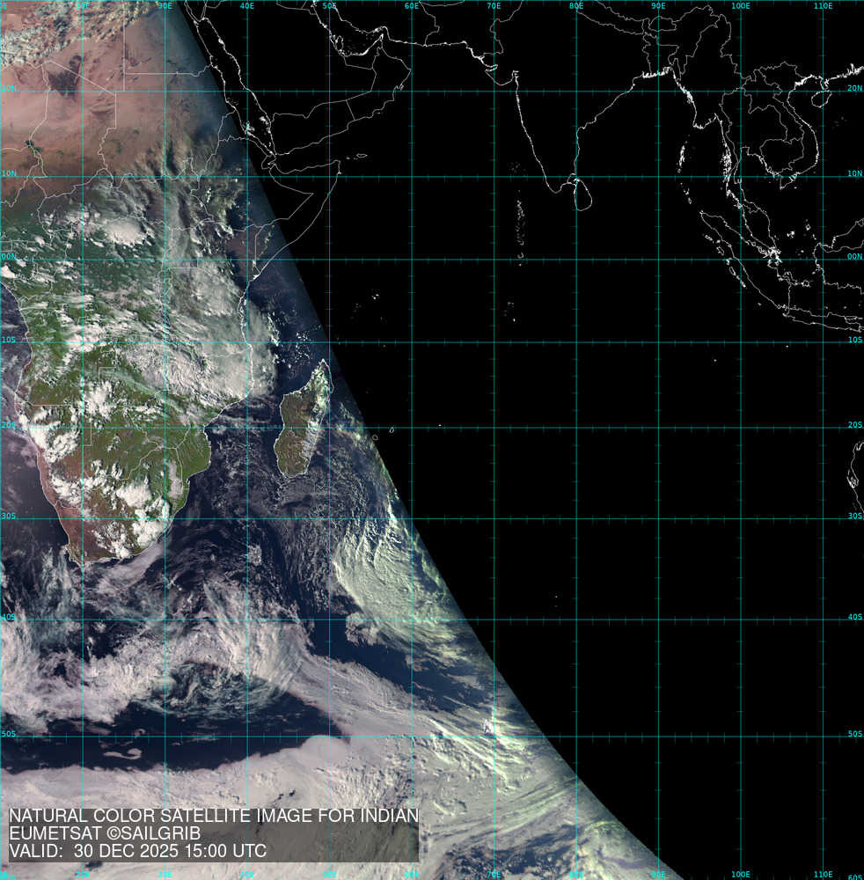
Task: Click the 10S latitude label on right edge
Action: point(854,340)
